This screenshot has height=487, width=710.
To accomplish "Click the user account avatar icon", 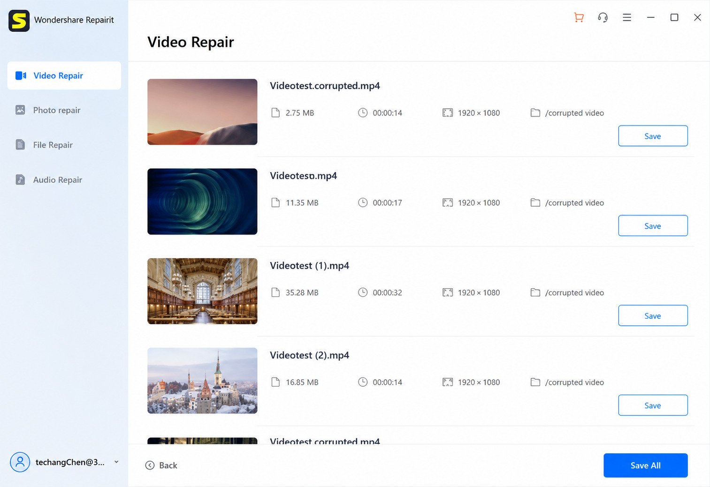I will pos(20,462).
